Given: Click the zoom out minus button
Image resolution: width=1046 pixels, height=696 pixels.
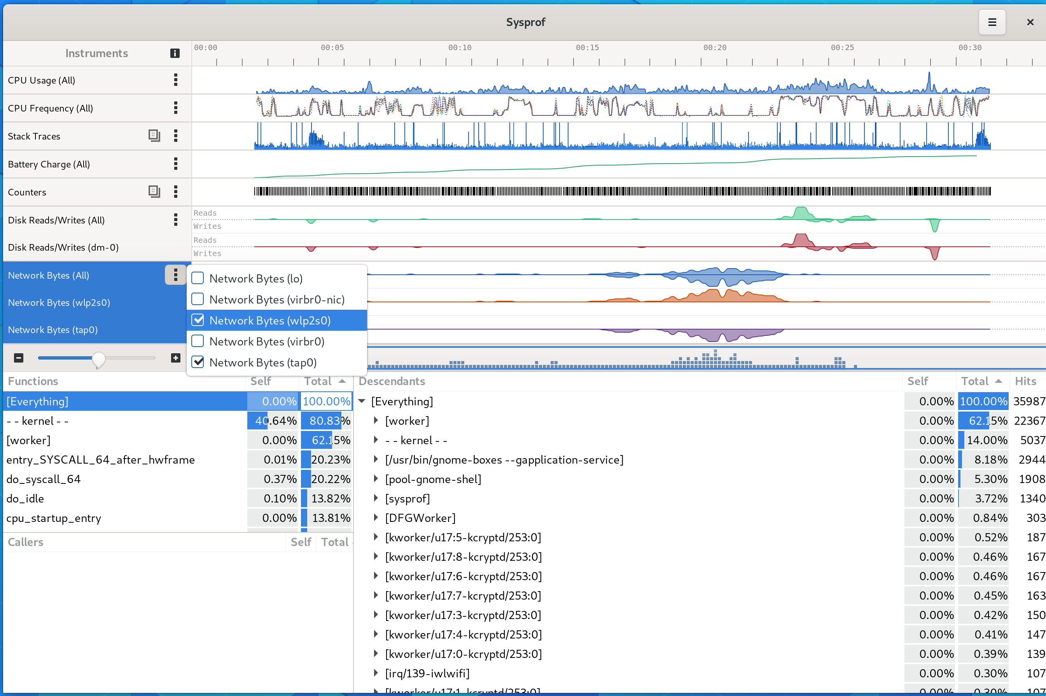Looking at the screenshot, I should point(19,358).
